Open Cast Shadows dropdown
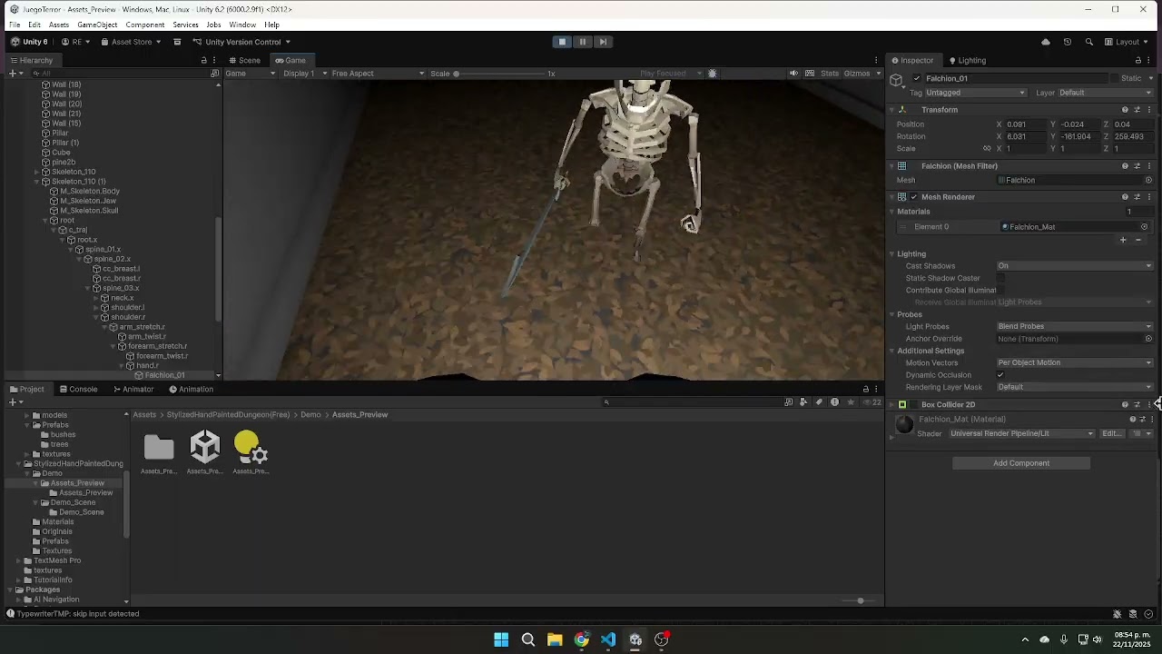1162x654 pixels. click(x=1075, y=266)
